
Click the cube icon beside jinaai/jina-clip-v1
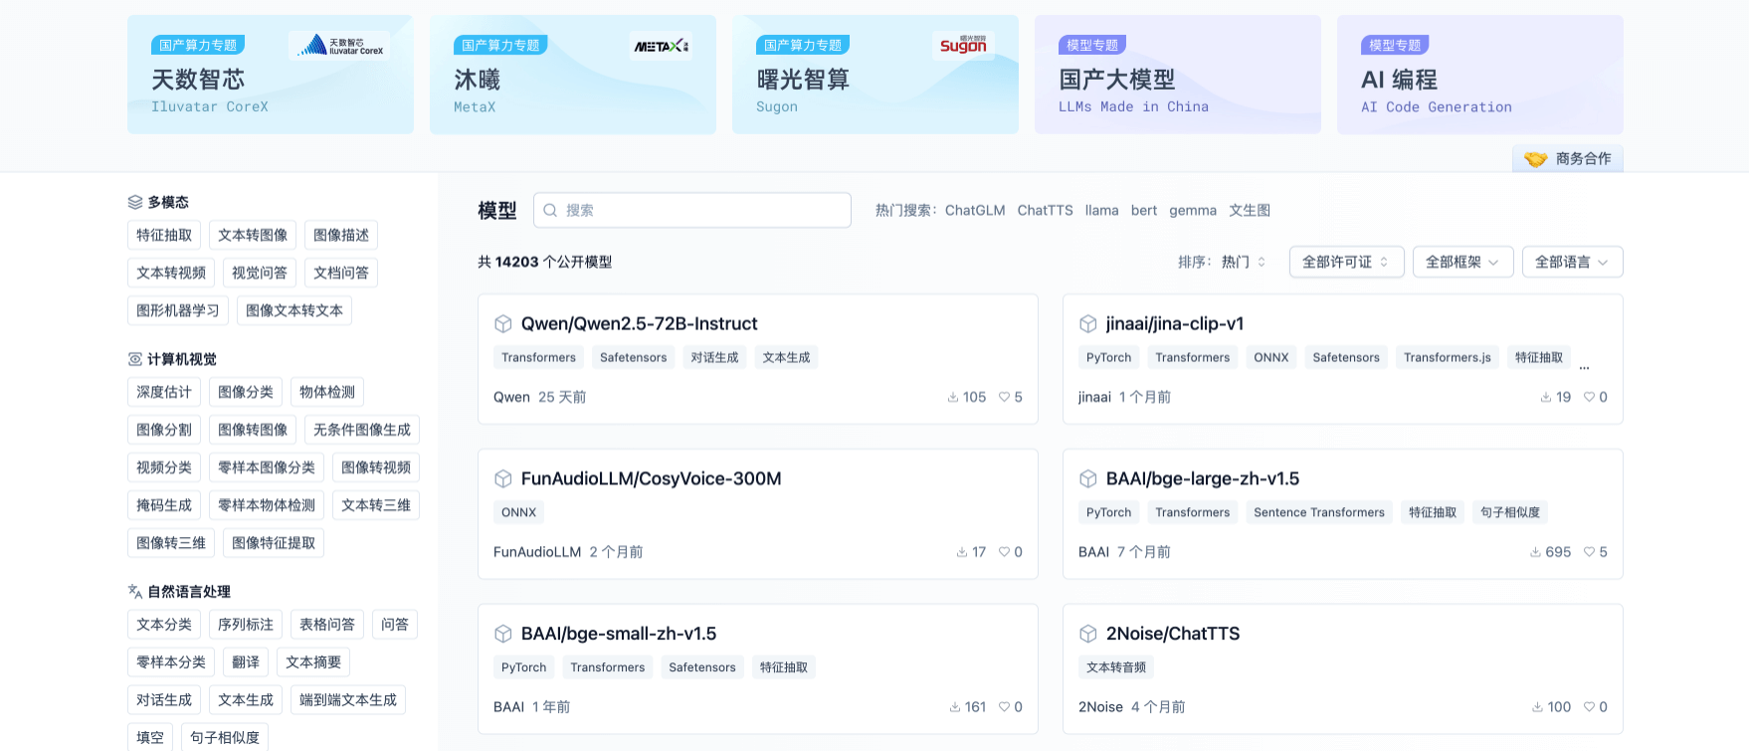(1088, 324)
